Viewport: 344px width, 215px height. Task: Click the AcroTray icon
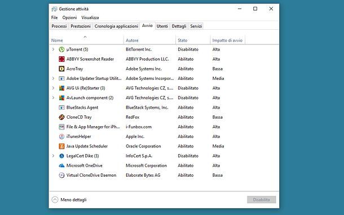click(61, 69)
